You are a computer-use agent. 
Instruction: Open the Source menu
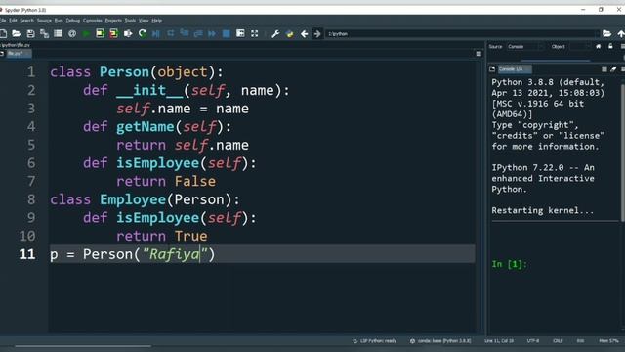pyautogui.click(x=44, y=21)
